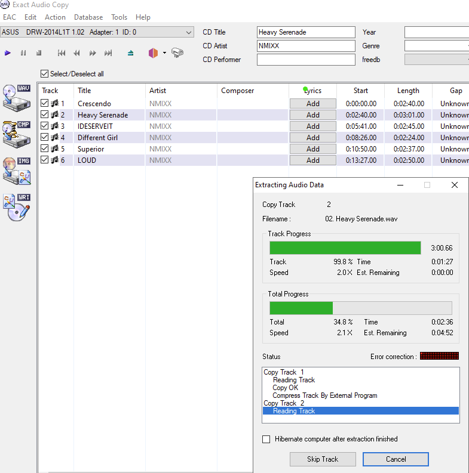The width and height of the screenshot is (469, 473).
Task: Click the rewind icon
Action: (x=76, y=53)
